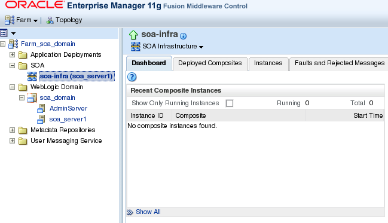
Task: Open the AdminServer link
Action: (x=68, y=108)
